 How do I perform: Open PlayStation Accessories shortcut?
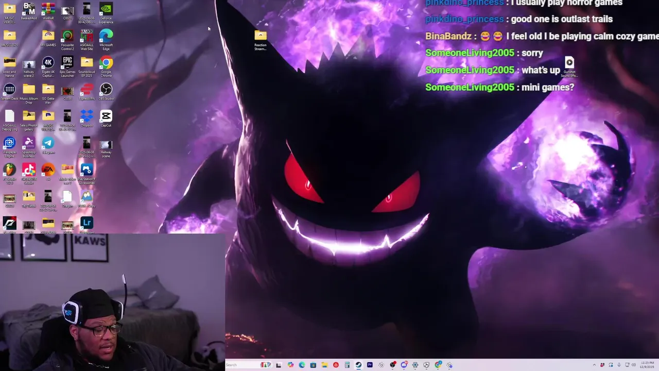point(86,174)
